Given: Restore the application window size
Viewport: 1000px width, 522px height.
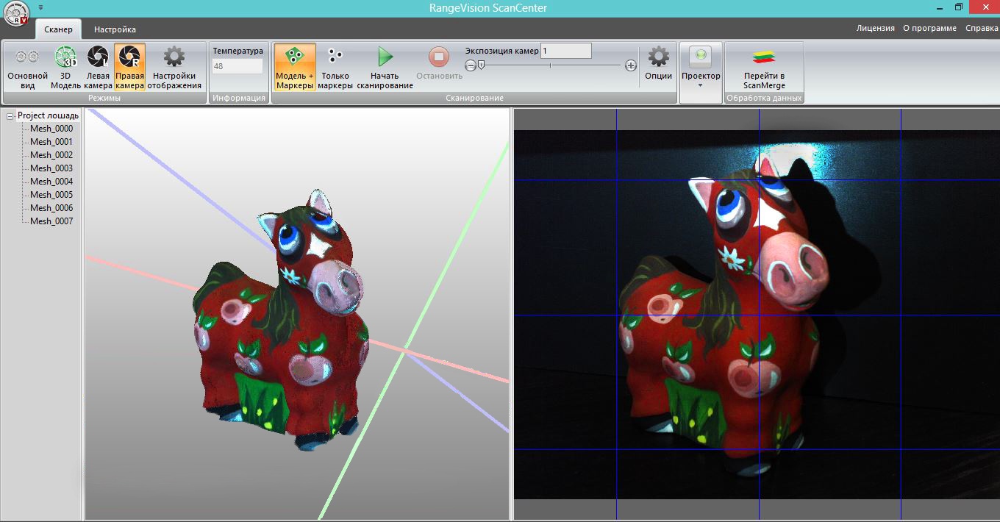Looking at the screenshot, I should tap(959, 7).
